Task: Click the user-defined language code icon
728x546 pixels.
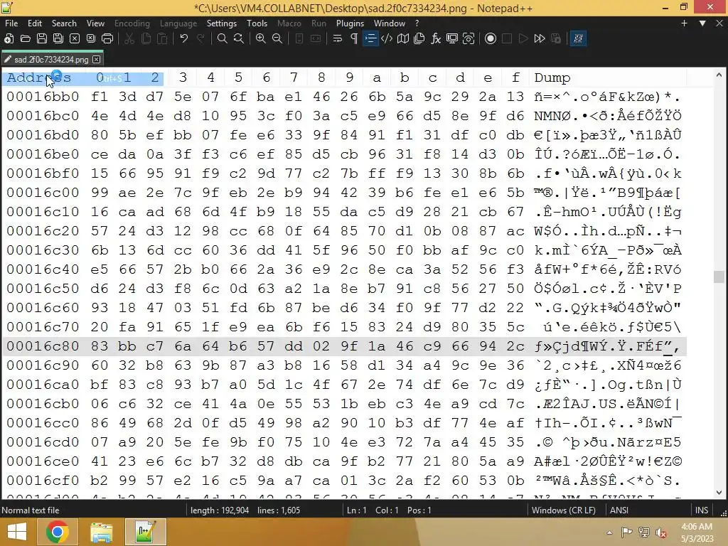Action: [387, 38]
